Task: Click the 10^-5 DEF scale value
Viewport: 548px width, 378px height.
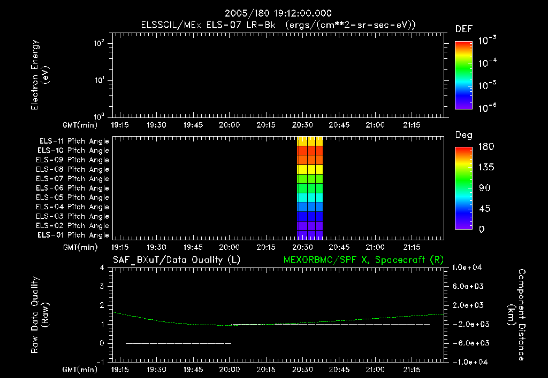Action: tap(487, 85)
